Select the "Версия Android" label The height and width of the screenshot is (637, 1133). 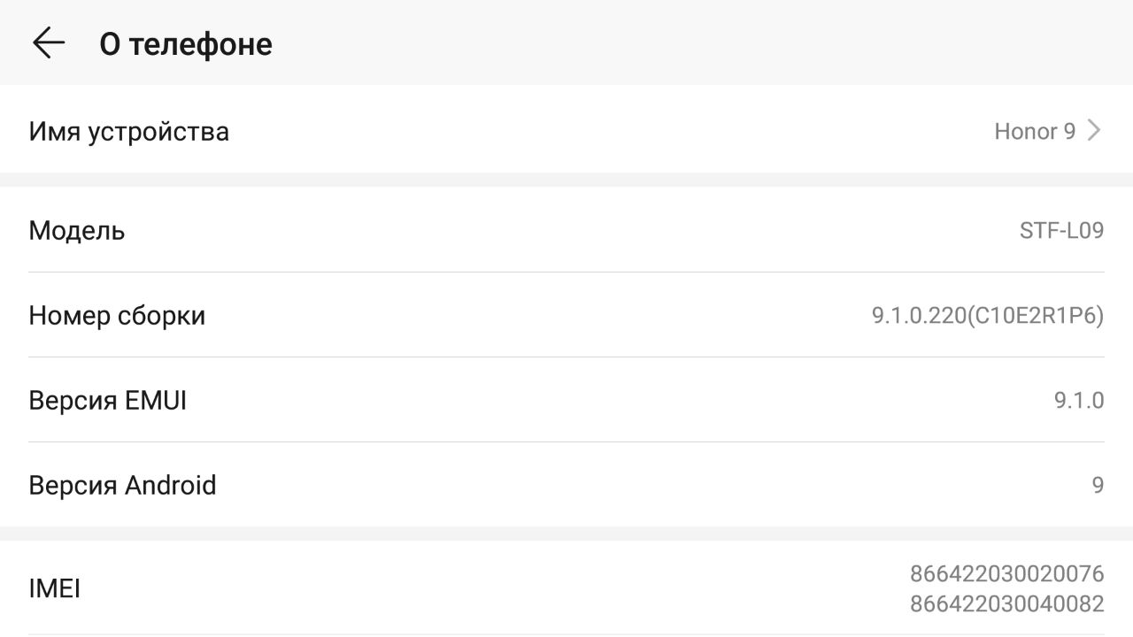point(122,485)
